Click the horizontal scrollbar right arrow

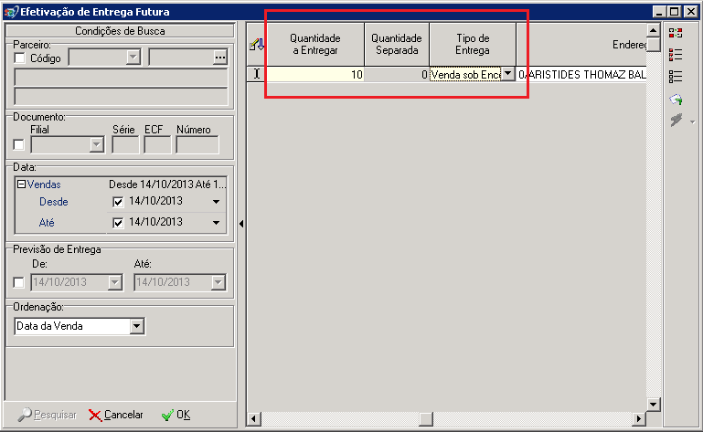pyautogui.click(x=638, y=419)
